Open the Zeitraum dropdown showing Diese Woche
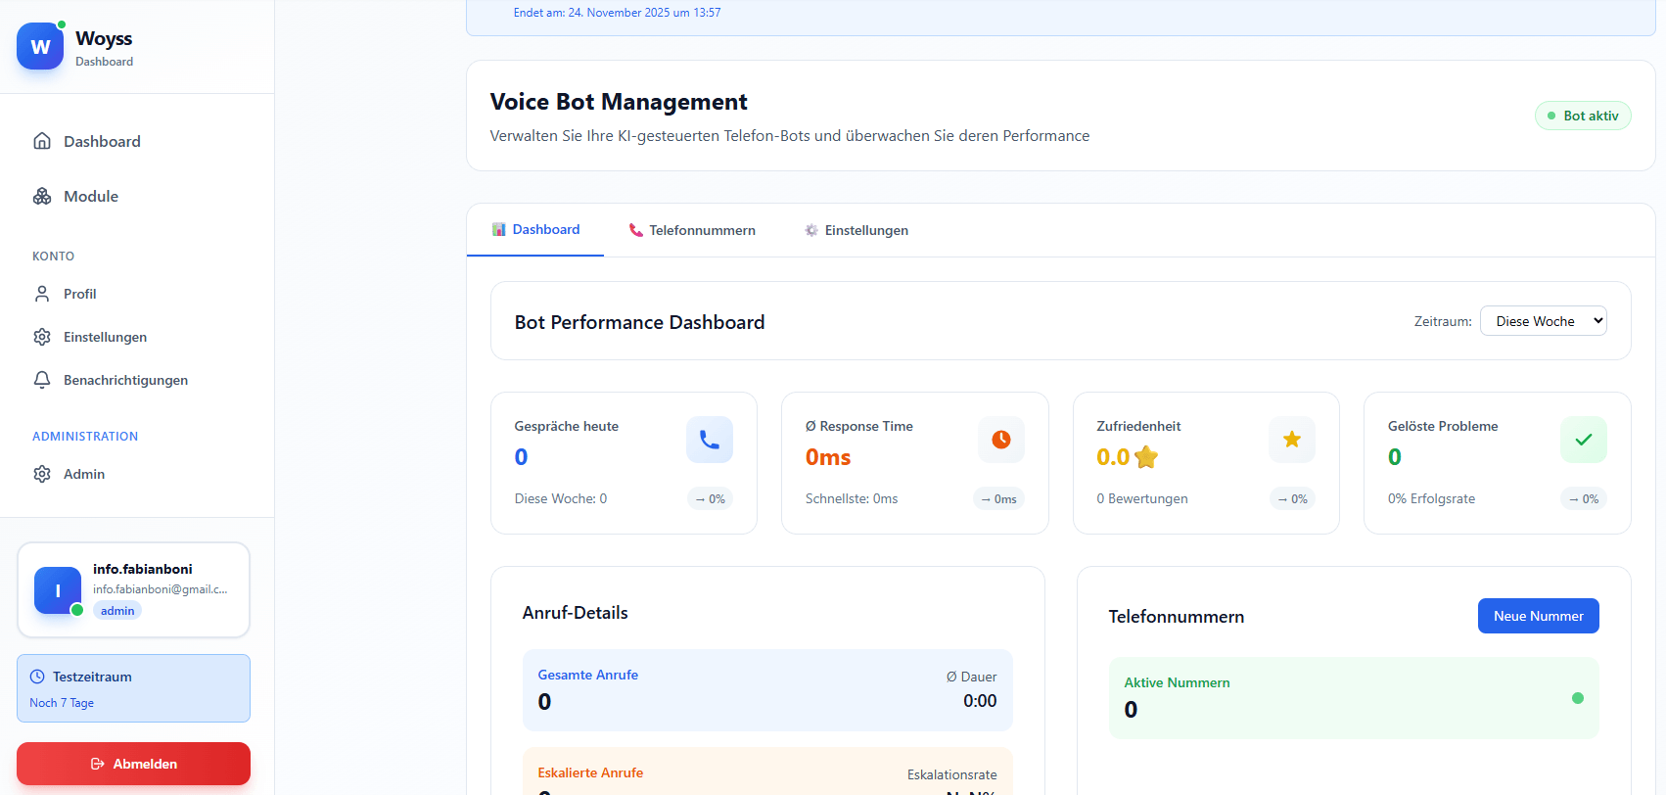Viewport: 1666px width, 795px height. 1543,321
